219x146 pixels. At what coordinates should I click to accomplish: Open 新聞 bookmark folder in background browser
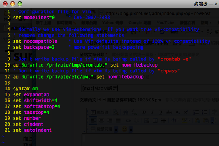click(206, 23)
